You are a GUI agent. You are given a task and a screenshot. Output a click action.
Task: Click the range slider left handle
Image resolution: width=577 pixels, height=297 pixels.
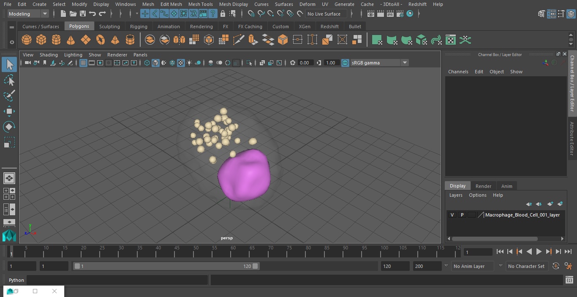77,266
